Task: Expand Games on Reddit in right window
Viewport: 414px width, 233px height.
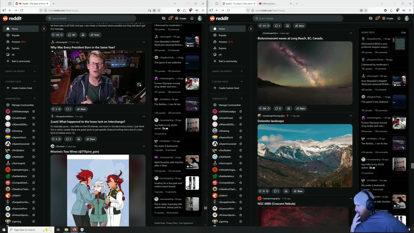Action: (241, 71)
